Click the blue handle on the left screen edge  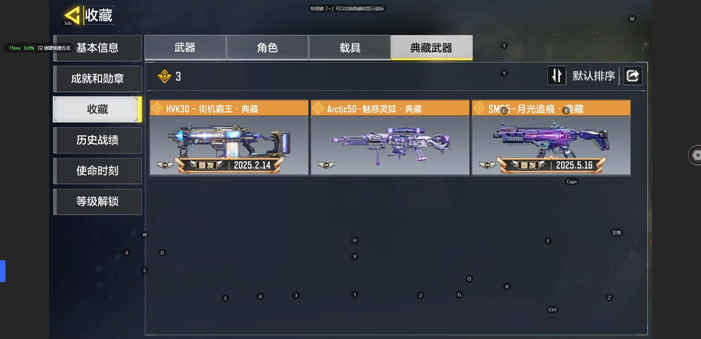[x=3, y=271]
